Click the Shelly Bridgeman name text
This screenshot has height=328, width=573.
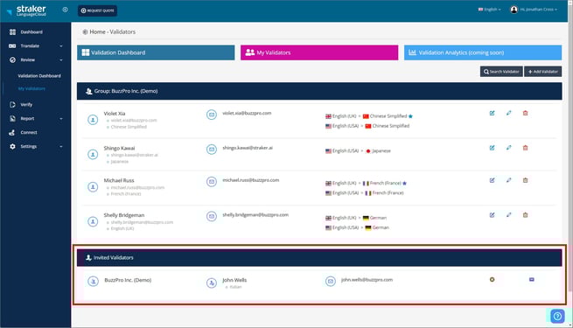click(124, 215)
